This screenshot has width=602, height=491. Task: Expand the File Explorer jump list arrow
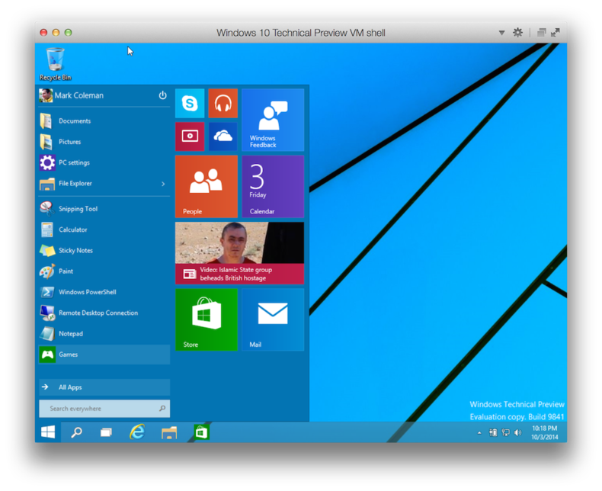(163, 184)
